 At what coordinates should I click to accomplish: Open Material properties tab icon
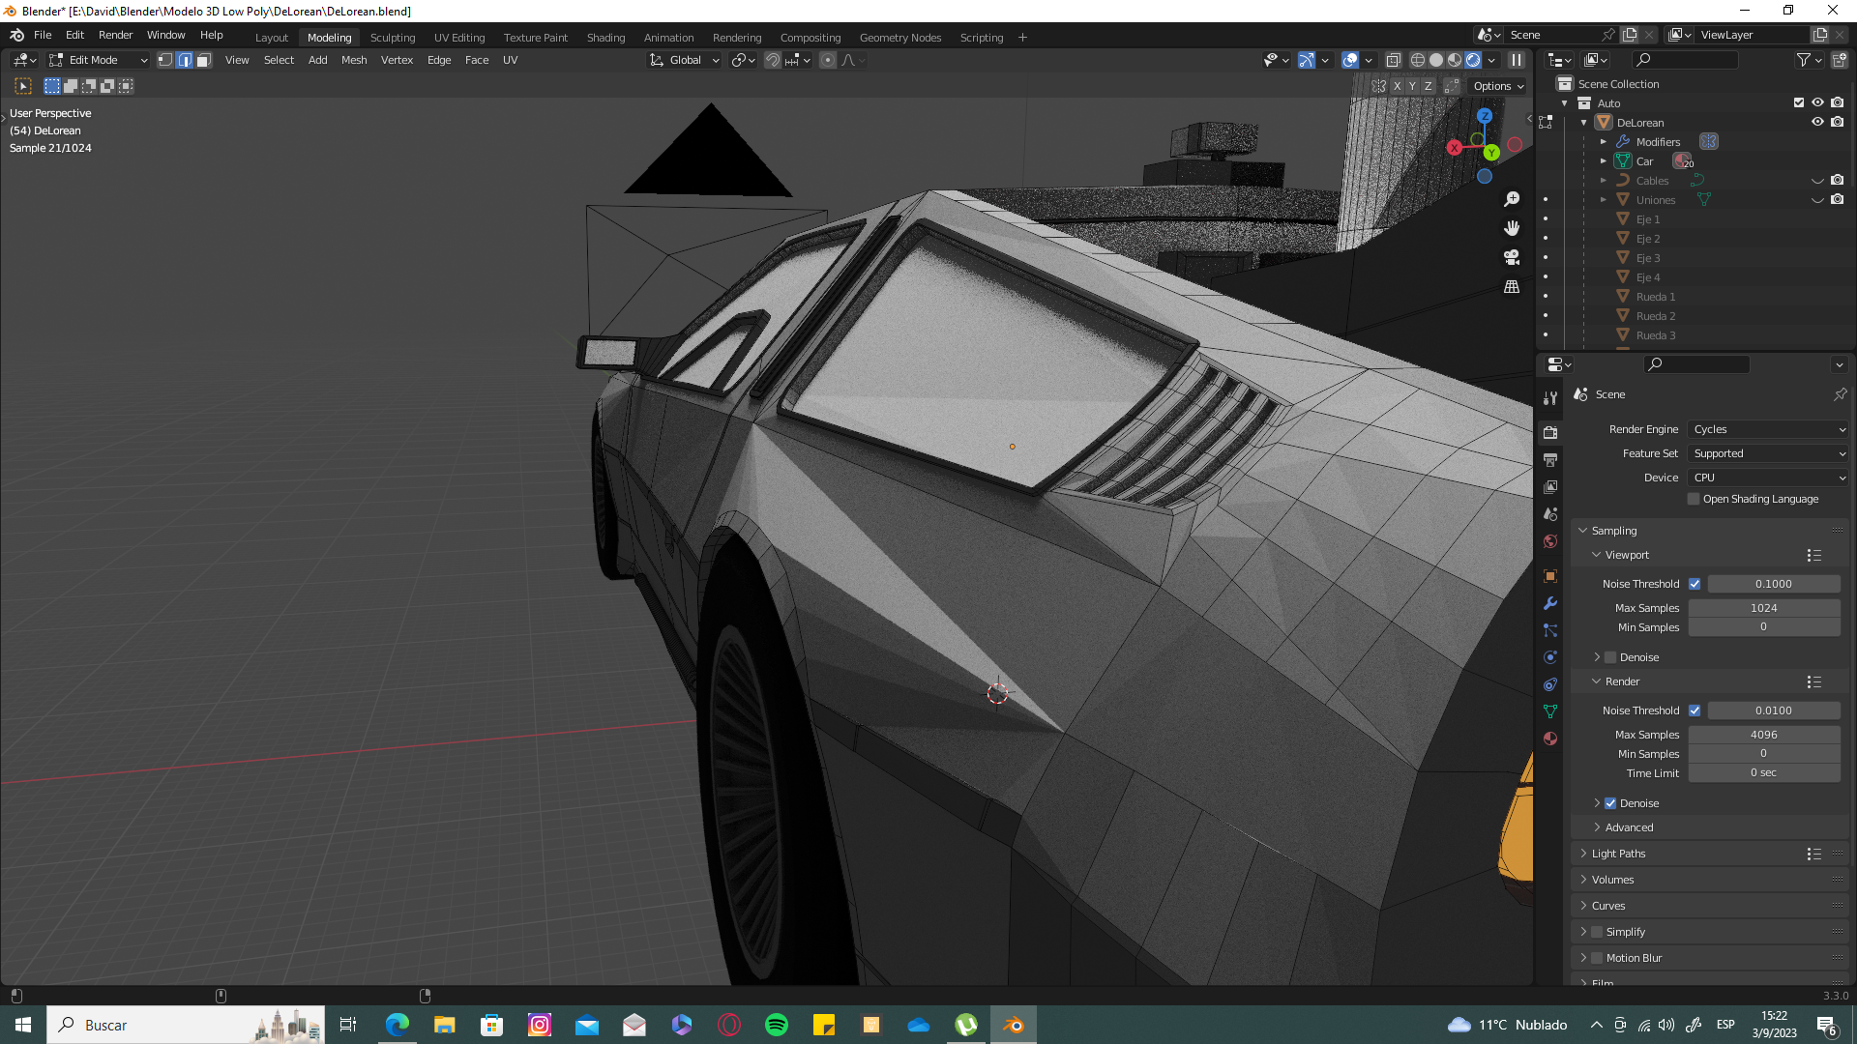(1550, 739)
